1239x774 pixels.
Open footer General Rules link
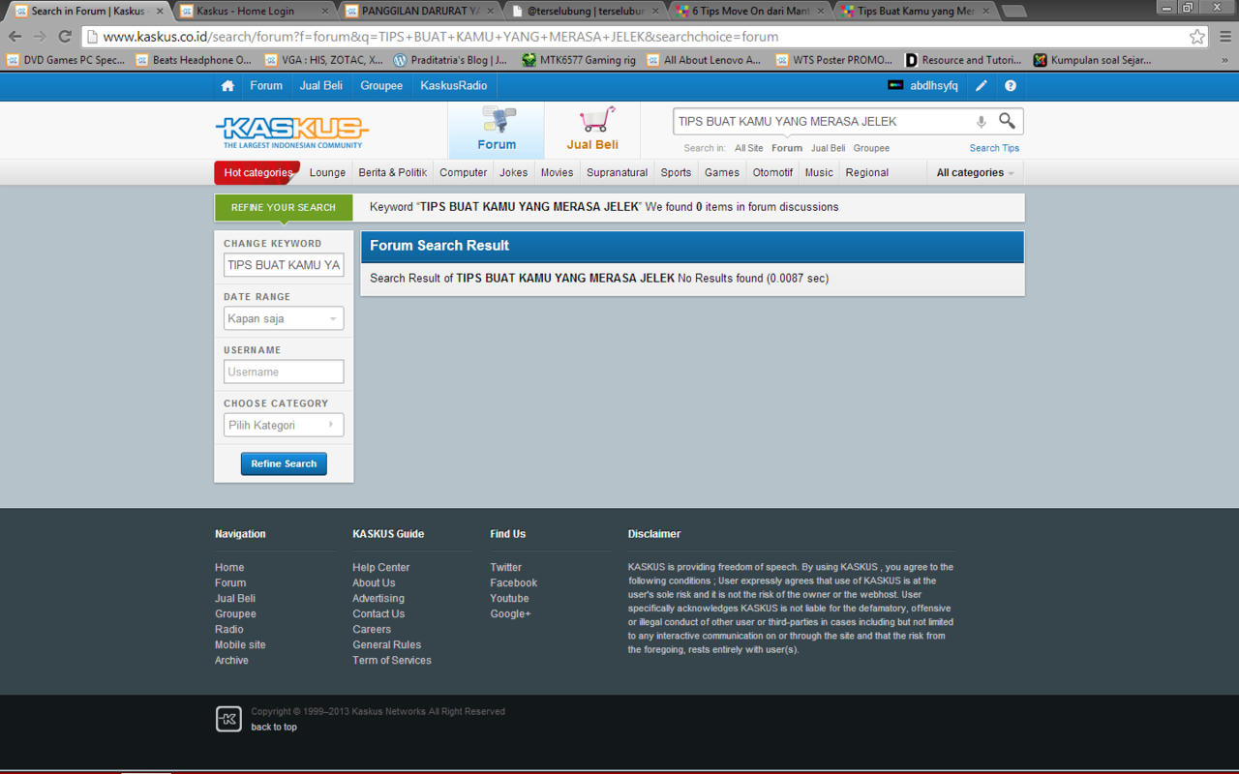coord(387,644)
